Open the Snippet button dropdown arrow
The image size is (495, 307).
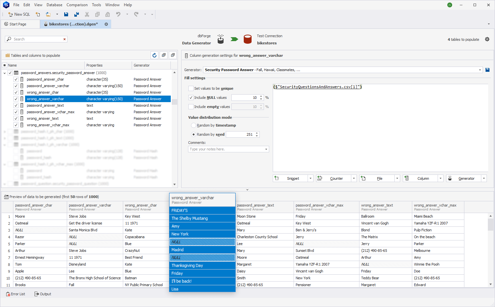[311, 178]
